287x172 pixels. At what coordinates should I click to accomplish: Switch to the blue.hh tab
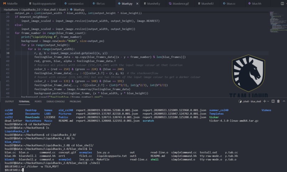257,4
